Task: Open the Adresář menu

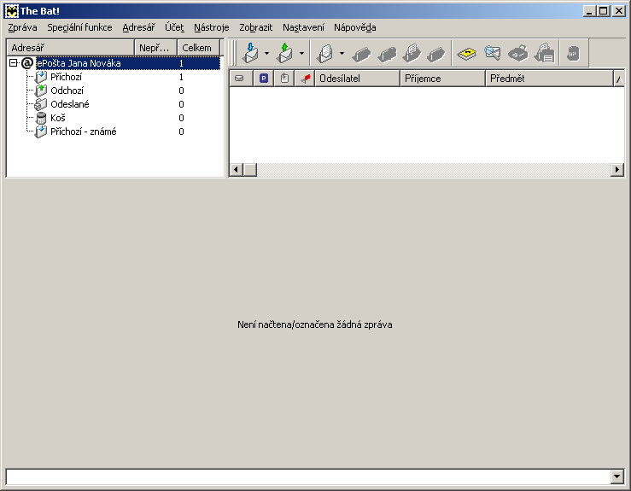Action: [139, 27]
